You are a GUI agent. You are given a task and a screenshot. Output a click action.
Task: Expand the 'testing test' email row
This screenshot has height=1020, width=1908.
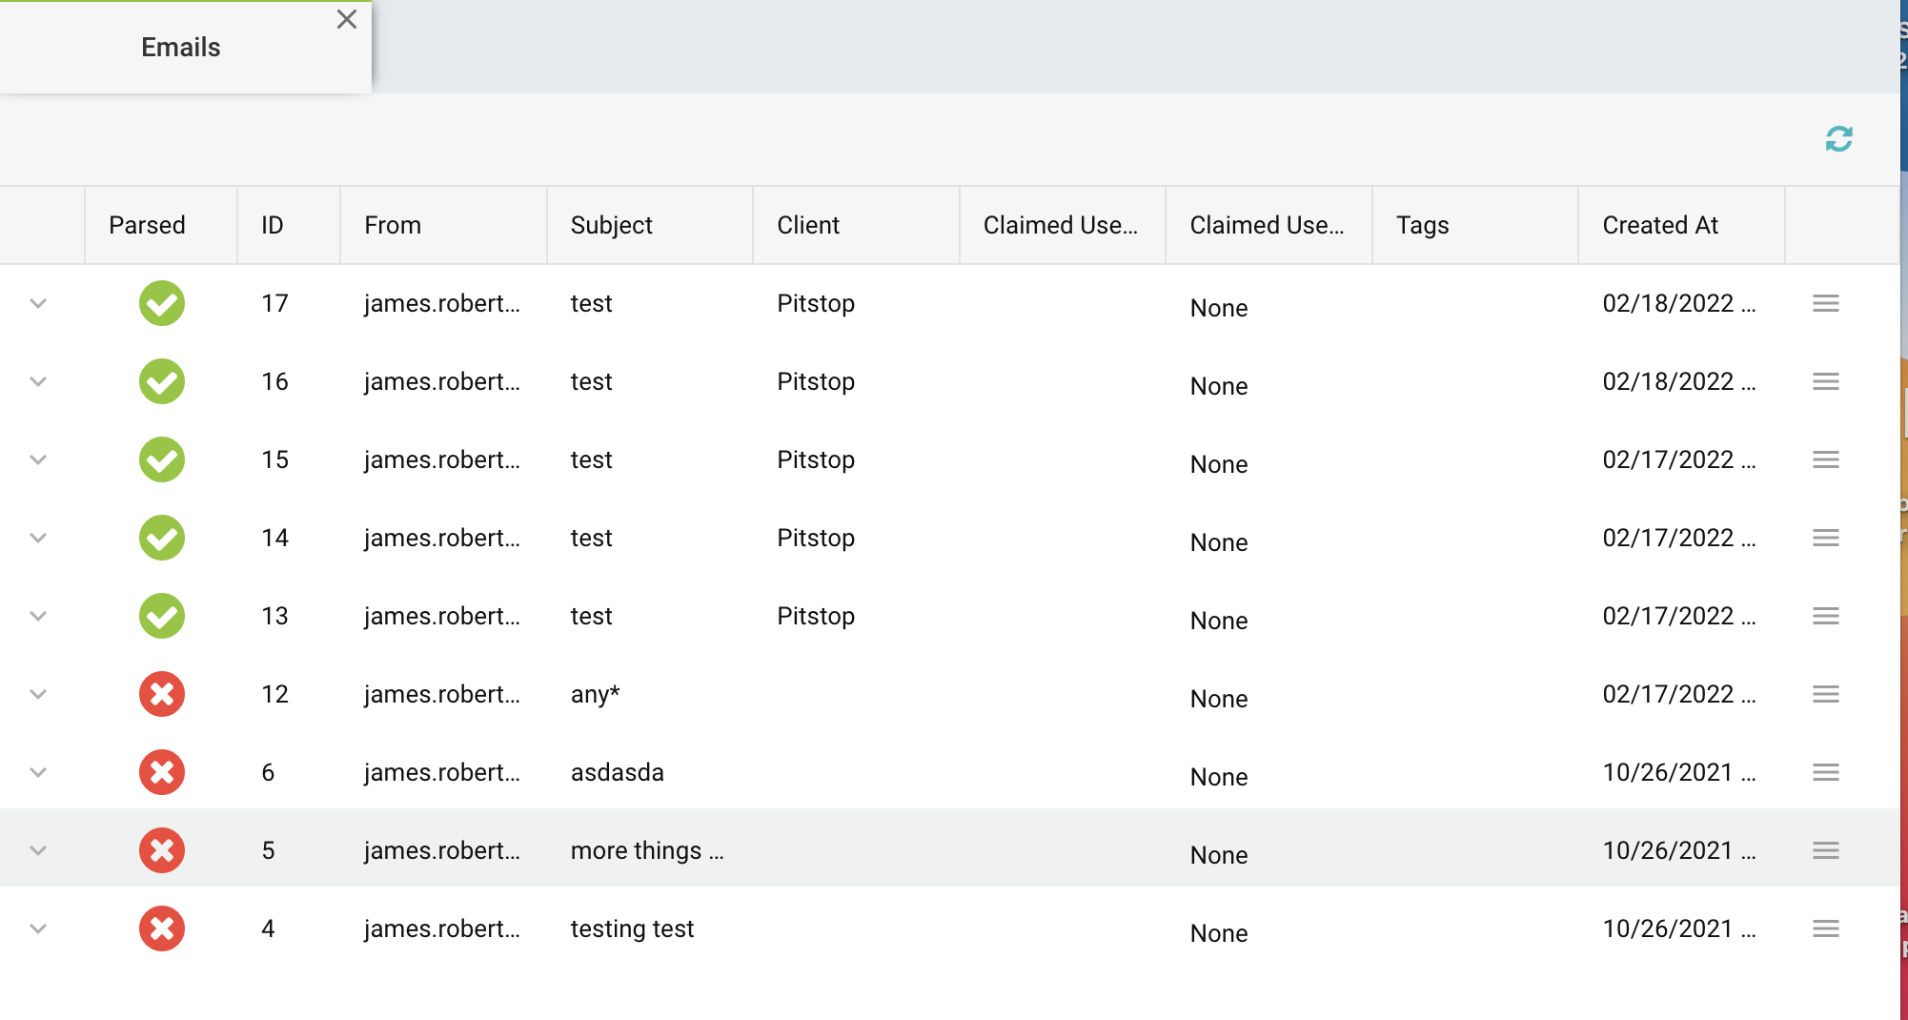(38, 928)
